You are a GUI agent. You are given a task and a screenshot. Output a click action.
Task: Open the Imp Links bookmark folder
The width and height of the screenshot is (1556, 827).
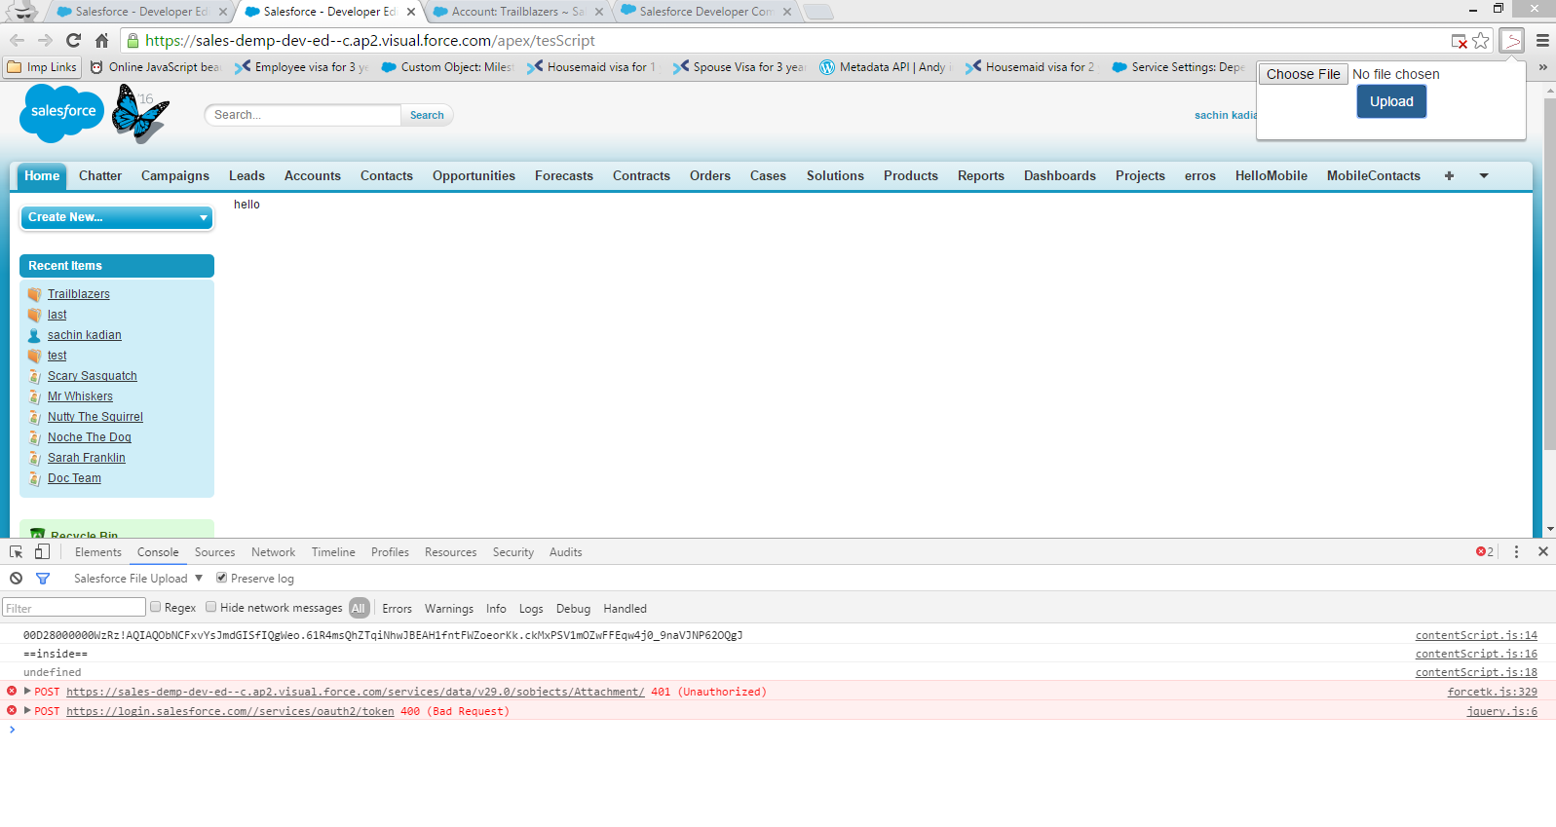[42, 67]
